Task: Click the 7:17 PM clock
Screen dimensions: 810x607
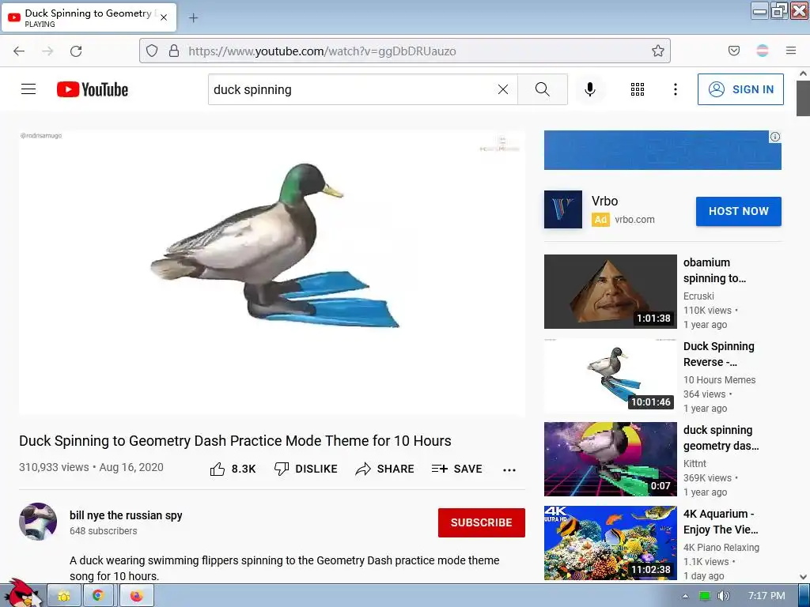Action: coord(766,596)
